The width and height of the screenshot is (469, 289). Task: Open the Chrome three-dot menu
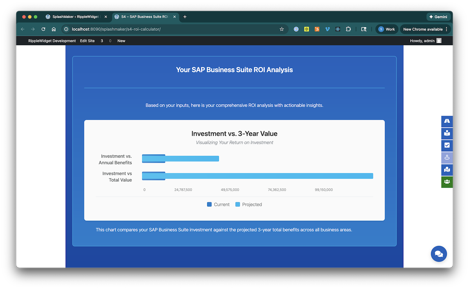(446, 29)
